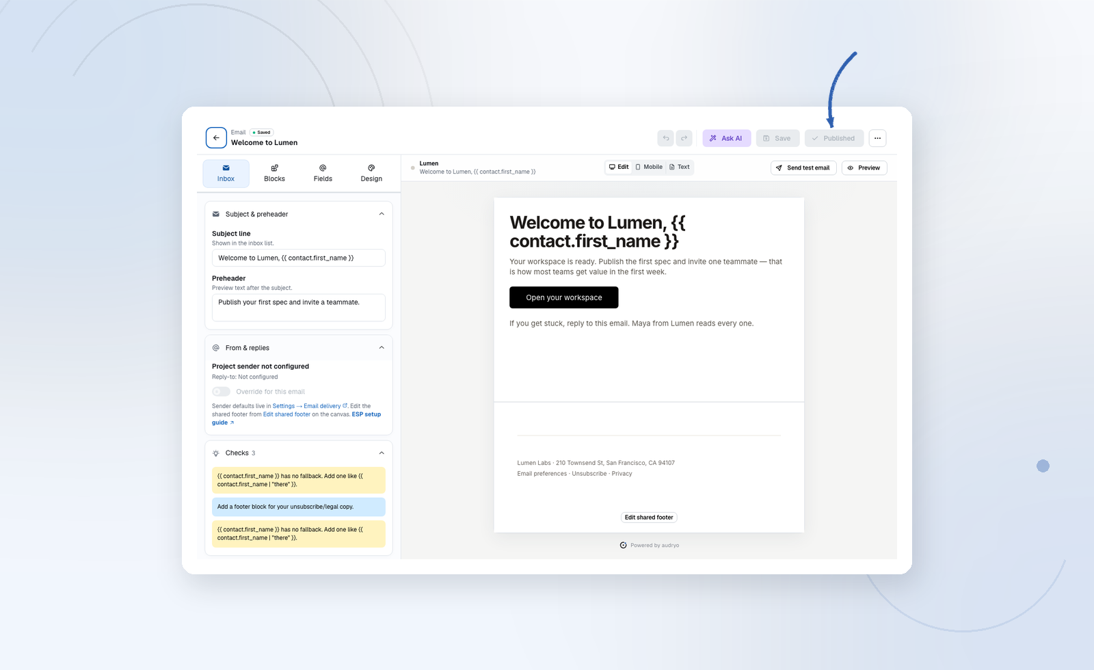Viewport: 1094px width, 670px height.
Task: Click the Subject line input field
Action: pyautogui.click(x=299, y=258)
